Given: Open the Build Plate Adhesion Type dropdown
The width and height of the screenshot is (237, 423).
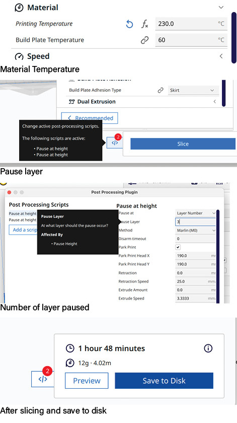Looking at the screenshot, I should 193,90.
